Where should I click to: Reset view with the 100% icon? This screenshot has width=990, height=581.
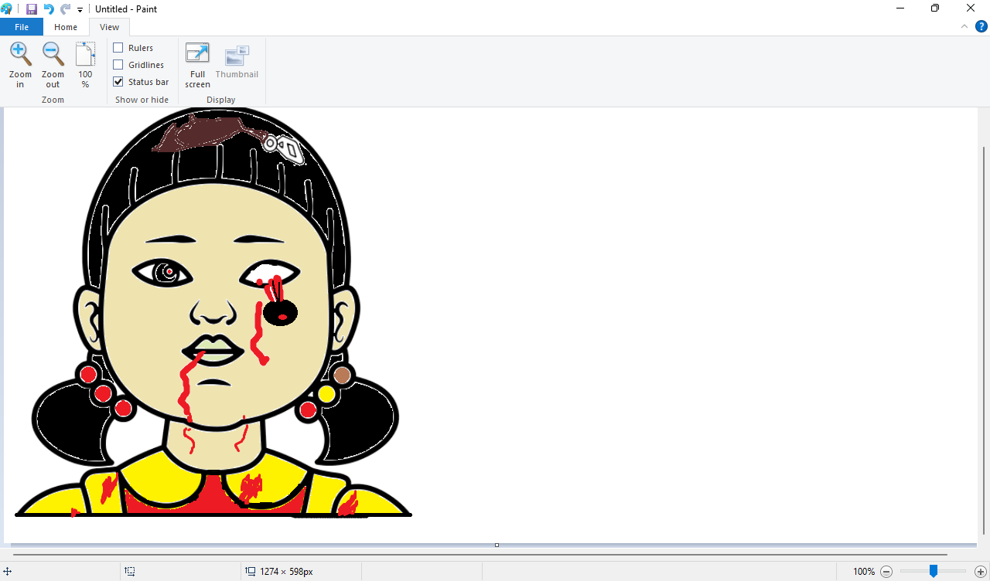[x=85, y=55]
